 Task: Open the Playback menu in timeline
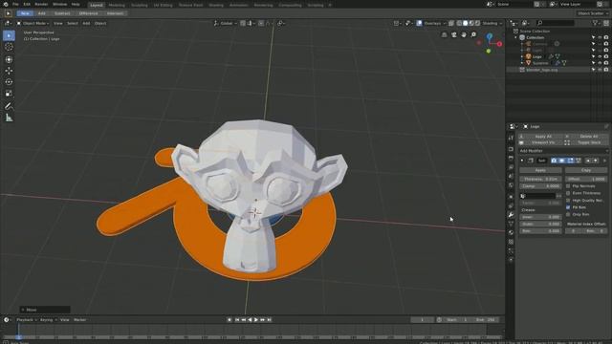pos(26,320)
